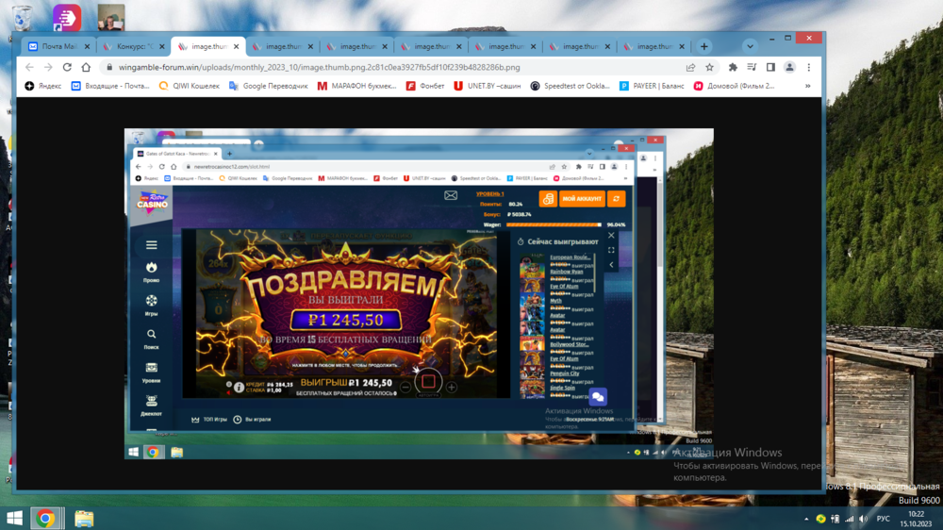Open the media controls icon in toolbar

[x=752, y=68]
